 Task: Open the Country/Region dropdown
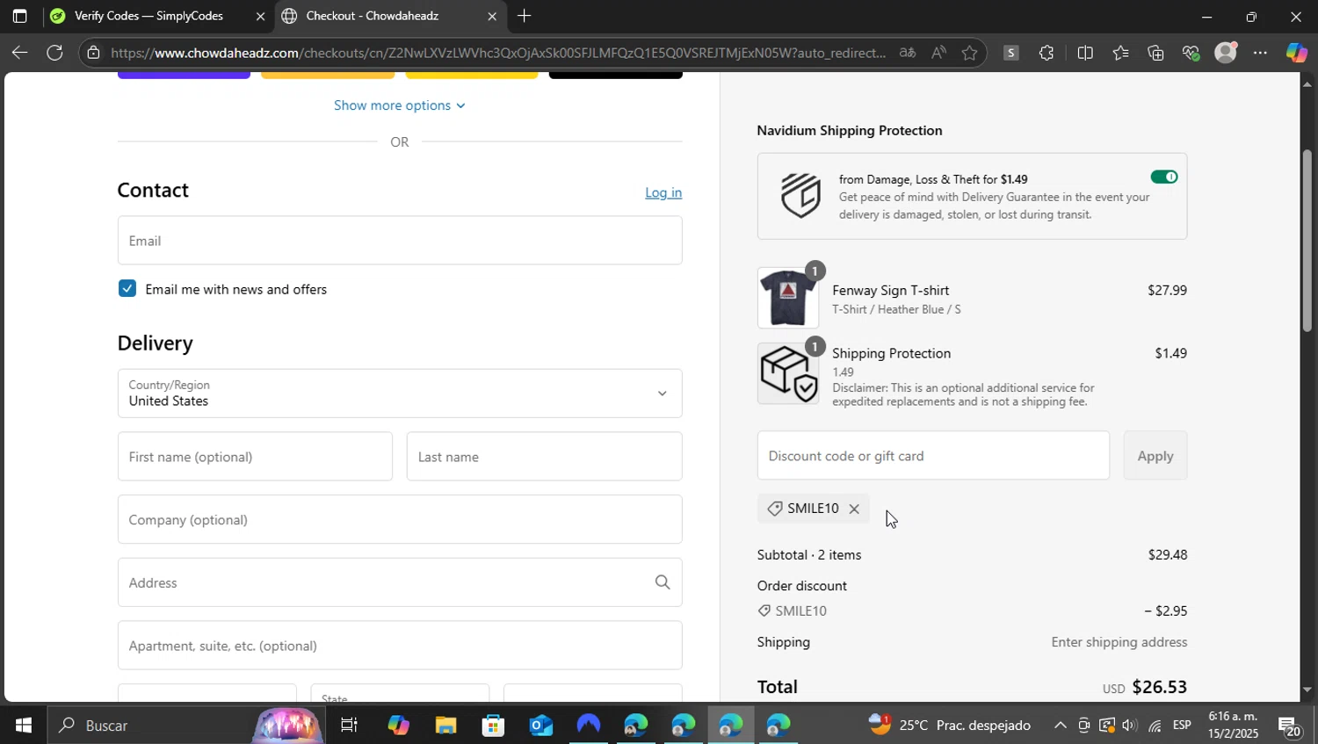coord(400,393)
